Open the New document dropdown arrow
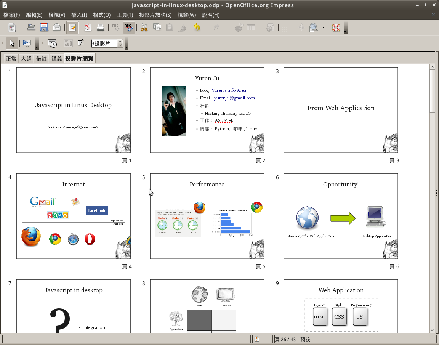This screenshot has height=345, width=439. tap(22, 27)
